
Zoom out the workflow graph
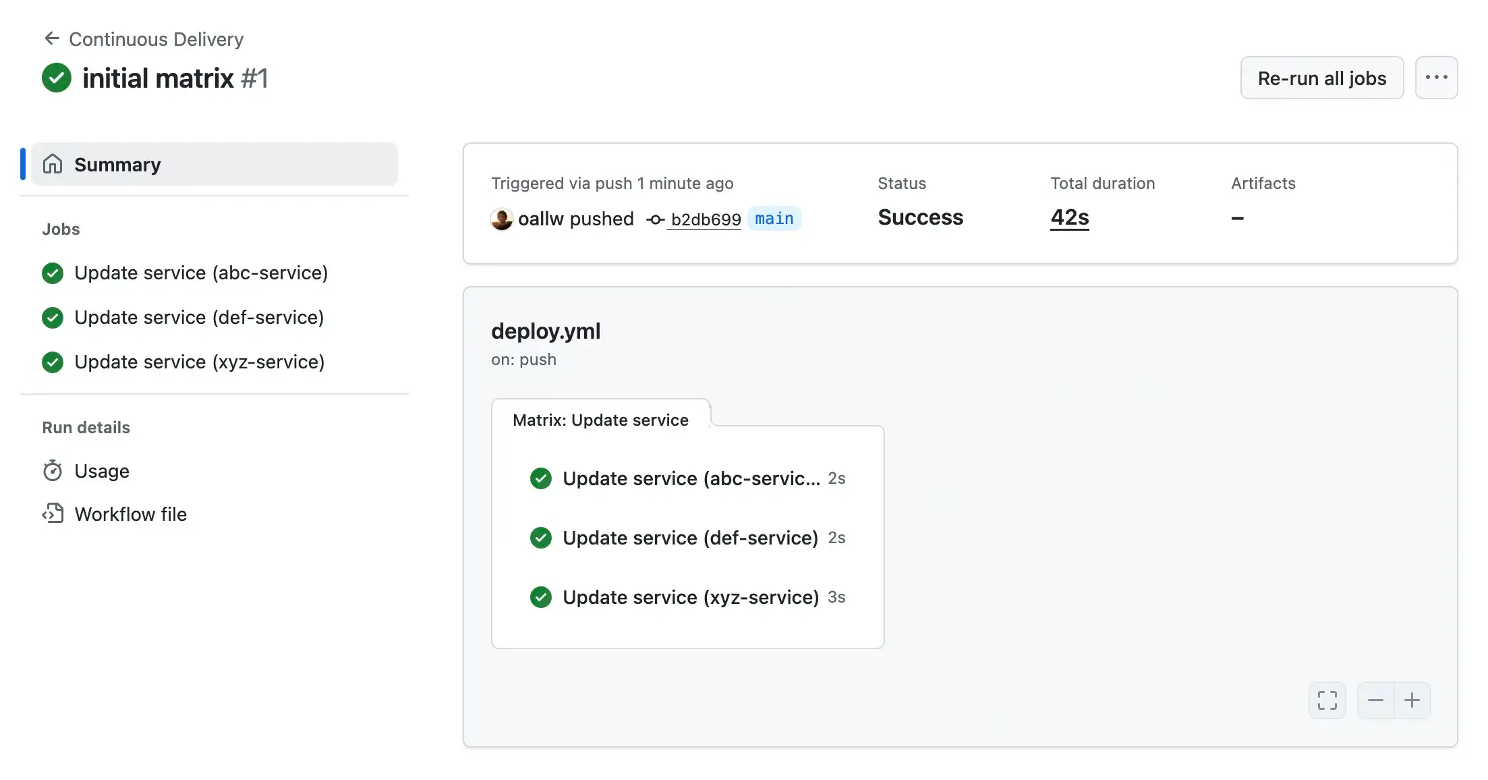click(1375, 700)
